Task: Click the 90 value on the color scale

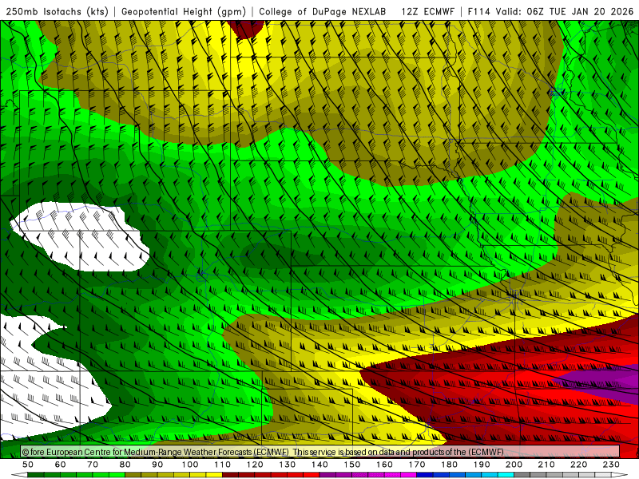Action: tap(157, 465)
